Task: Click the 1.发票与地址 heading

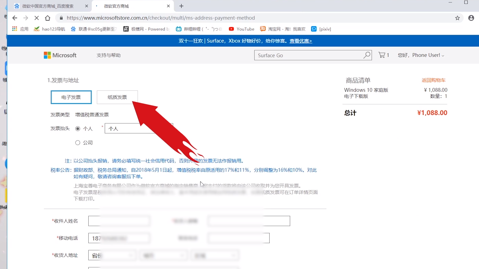Action: click(x=63, y=80)
